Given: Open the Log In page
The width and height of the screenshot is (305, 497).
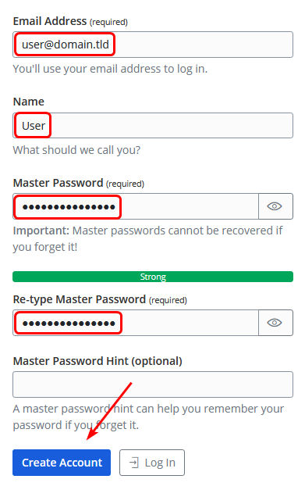Looking at the screenshot, I should pos(152,463).
